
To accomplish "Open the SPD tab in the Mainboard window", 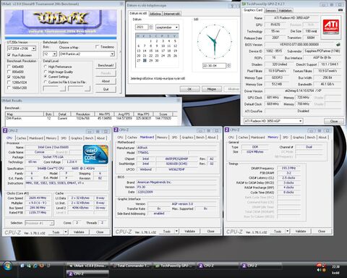I will [x=174, y=138].
